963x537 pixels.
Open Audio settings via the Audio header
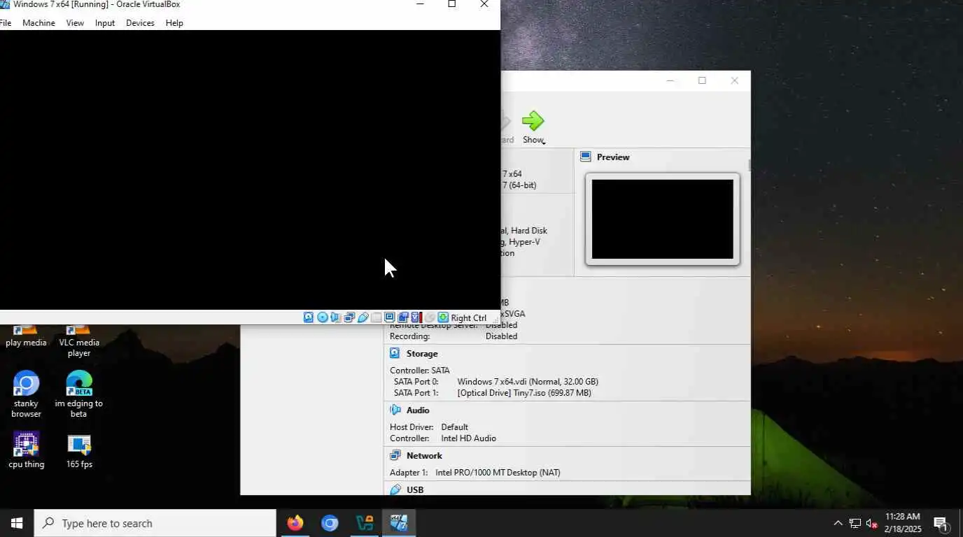(x=418, y=410)
